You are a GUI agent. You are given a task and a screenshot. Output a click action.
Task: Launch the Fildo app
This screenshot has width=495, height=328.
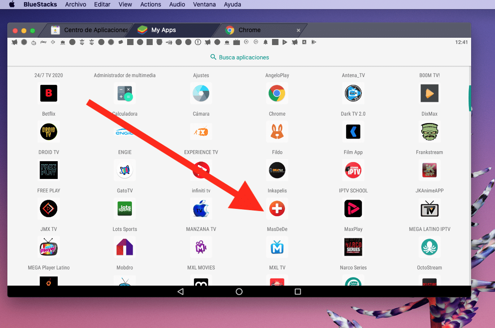tap(277, 132)
